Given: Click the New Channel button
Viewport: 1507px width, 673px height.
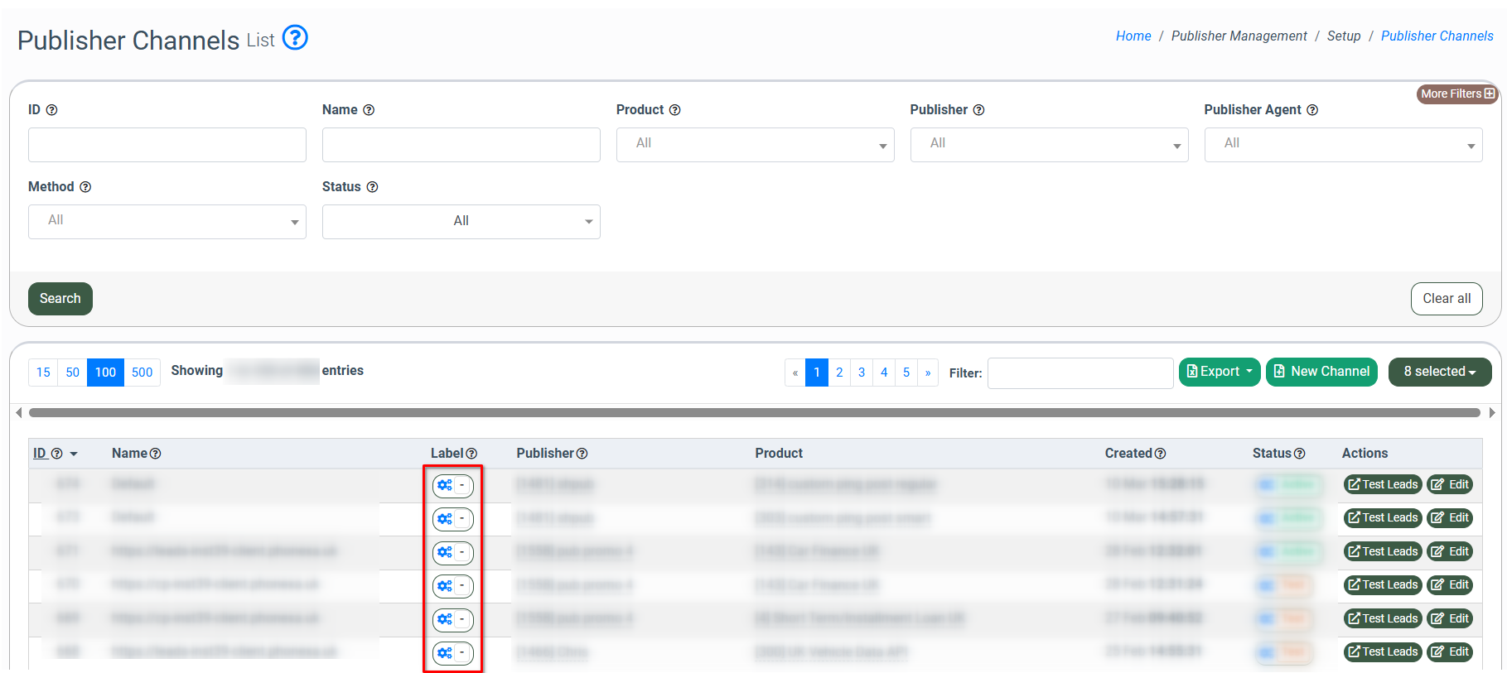Looking at the screenshot, I should click(1321, 372).
